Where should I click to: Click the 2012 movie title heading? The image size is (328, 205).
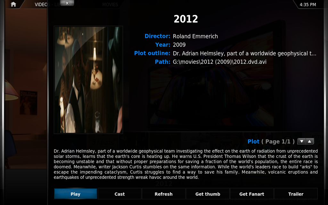coord(186,19)
